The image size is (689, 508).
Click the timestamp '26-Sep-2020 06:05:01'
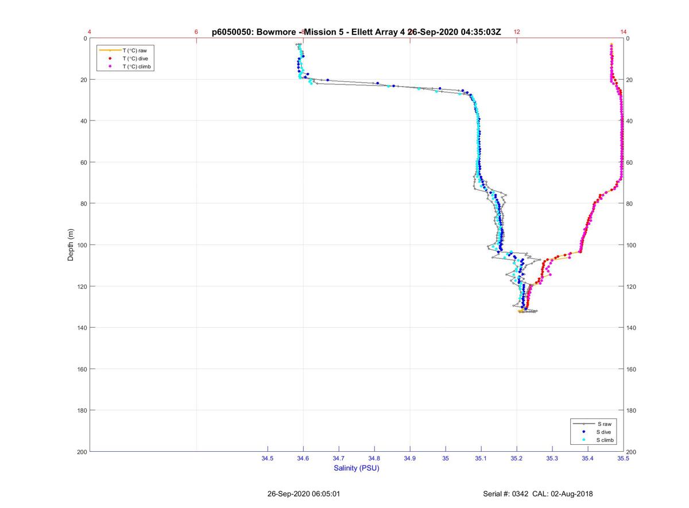click(304, 494)
